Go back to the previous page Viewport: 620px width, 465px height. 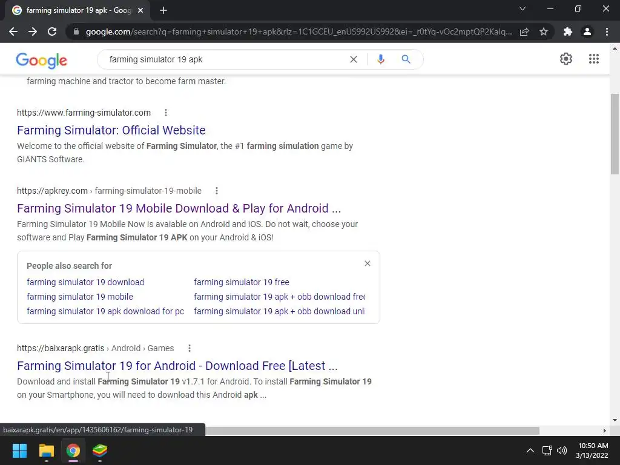pos(13,31)
